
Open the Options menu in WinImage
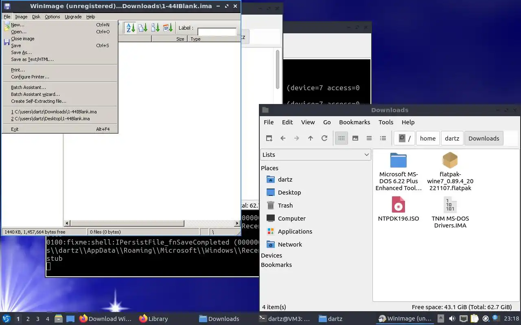pyautogui.click(x=53, y=17)
